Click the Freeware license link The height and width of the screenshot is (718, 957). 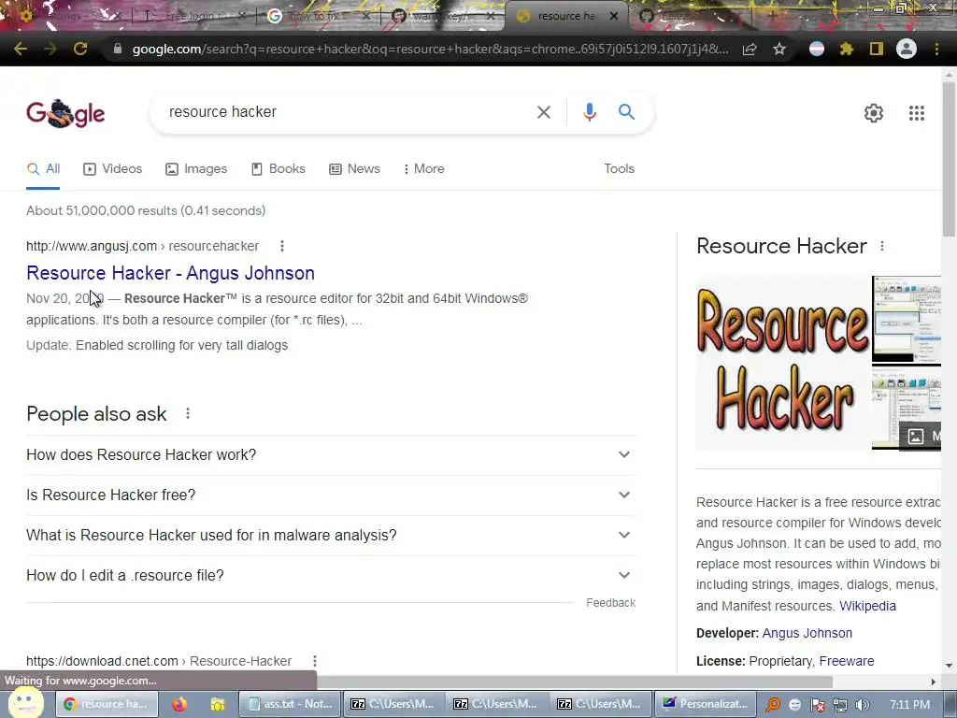pyautogui.click(x=846, y=661)
